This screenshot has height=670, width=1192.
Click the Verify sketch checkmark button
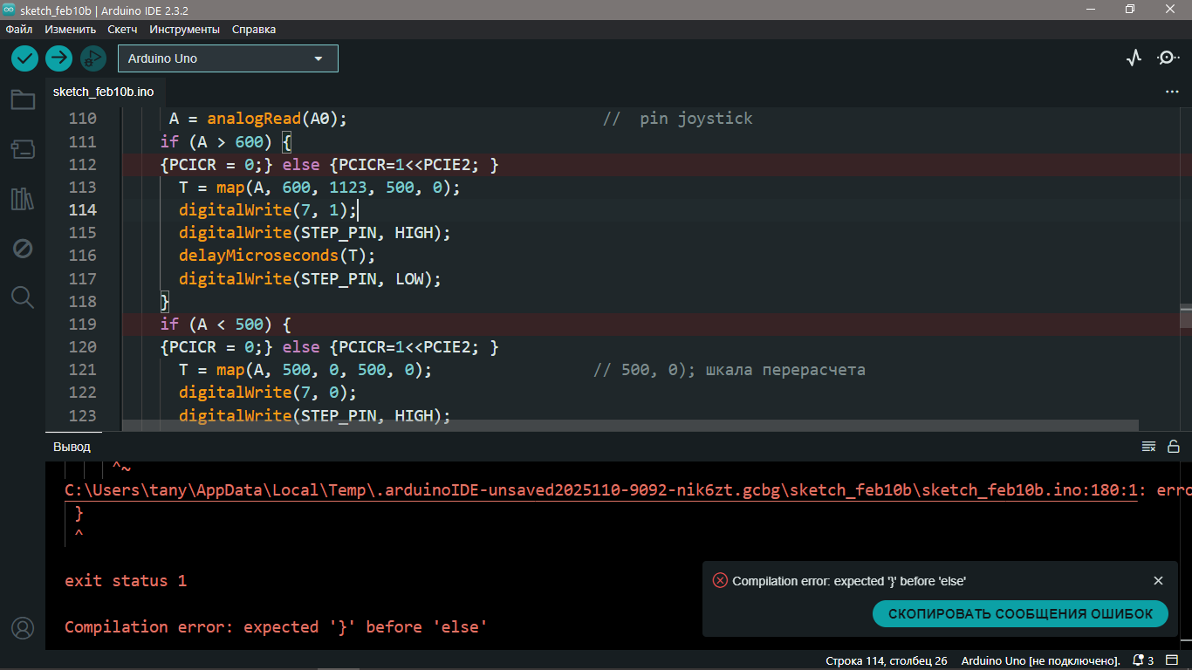(24, 58)
